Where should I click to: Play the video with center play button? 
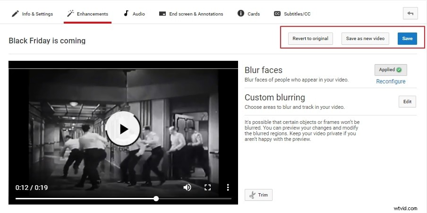pyautogui.click(x=123, y=129)
